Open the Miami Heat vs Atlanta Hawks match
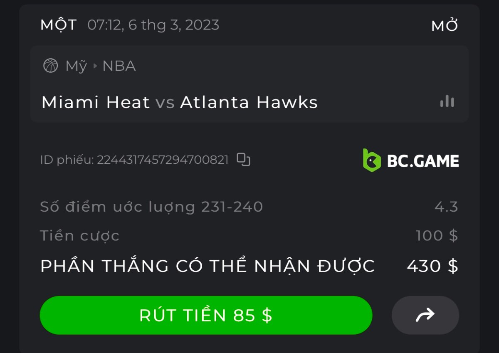Screen dimensions: 499x353 tap(180, 102)
